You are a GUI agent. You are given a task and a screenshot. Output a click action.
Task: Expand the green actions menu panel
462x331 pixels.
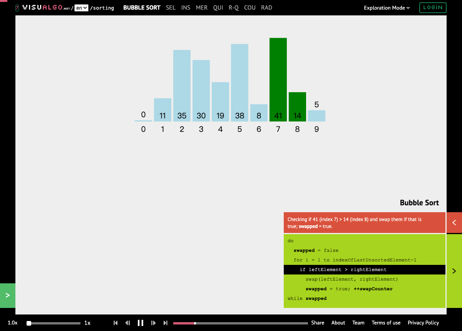click(x=7, y=295)
